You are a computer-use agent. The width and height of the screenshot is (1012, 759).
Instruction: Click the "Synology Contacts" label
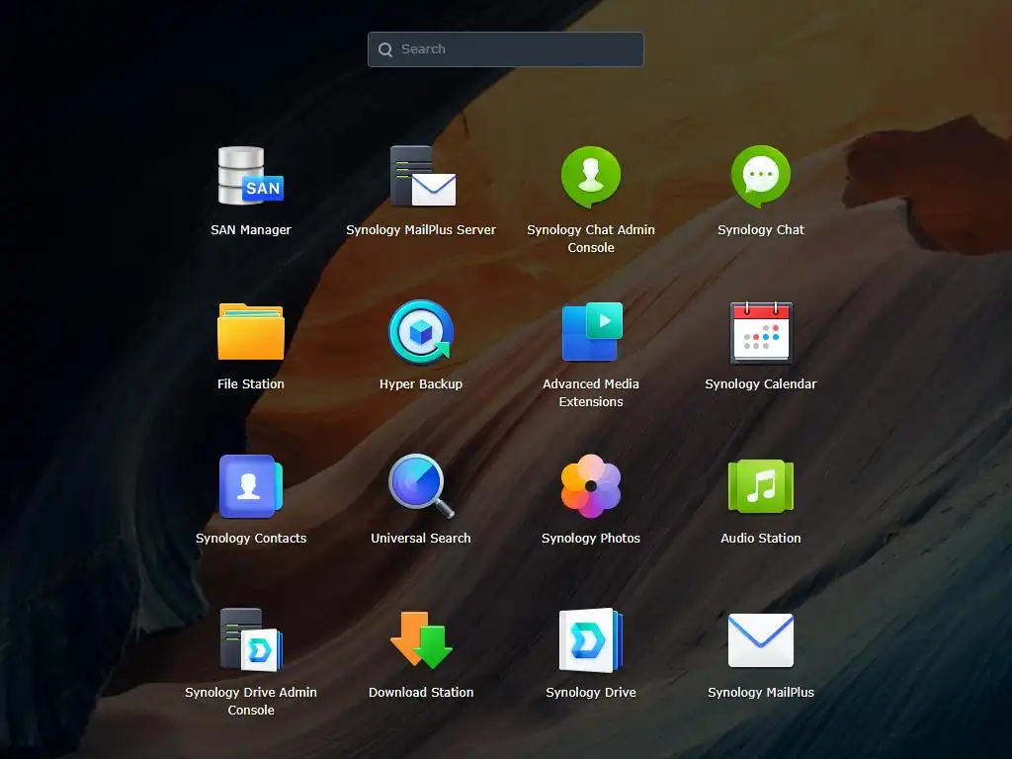coord(250,539)
